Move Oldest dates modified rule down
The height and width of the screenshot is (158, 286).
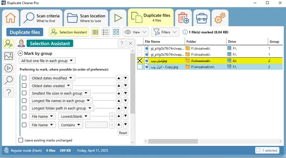(125, 78)
